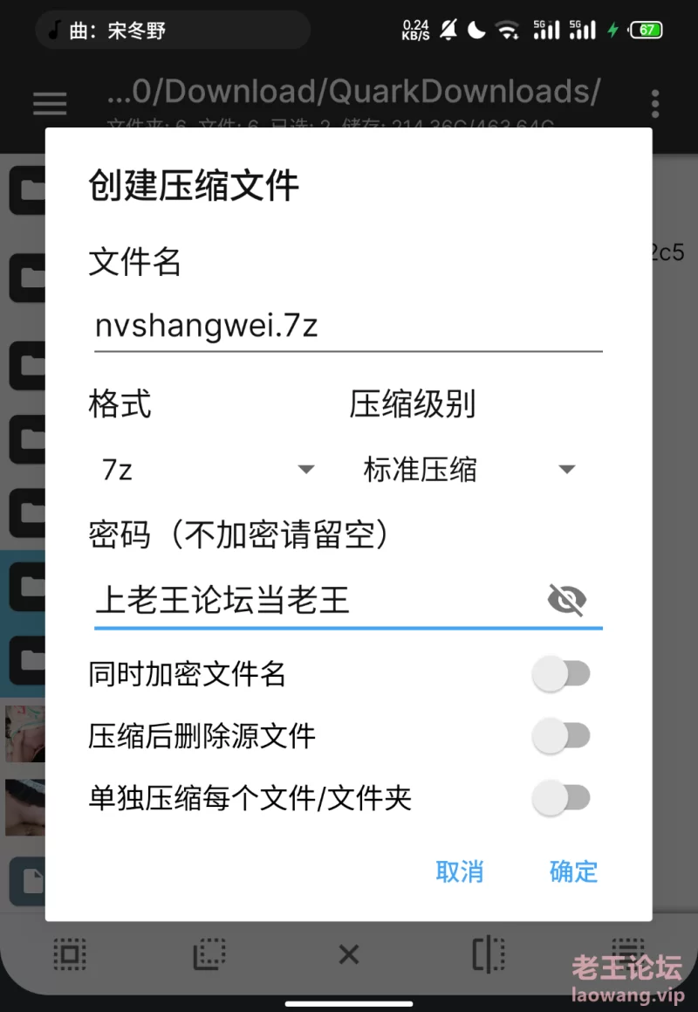
Task: Tap the select-all icon in bottom toolbar
Action: pyautogui.click(x=70, y=953)
